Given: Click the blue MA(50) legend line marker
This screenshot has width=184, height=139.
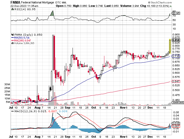Looking at the screenshot, I should point(12,38).
